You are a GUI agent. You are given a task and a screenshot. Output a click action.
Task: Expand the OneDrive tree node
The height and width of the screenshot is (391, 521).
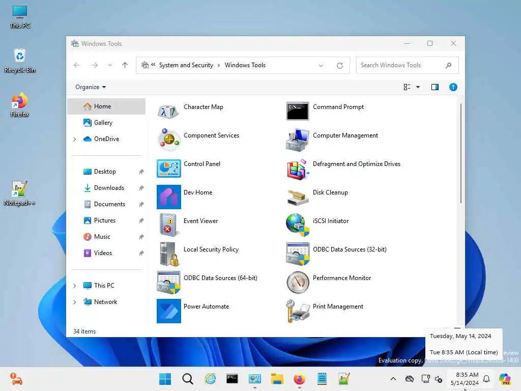(x=75, y=139)
